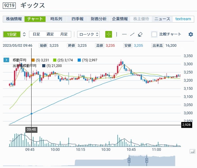The height and width of the screenshot is (168, 197).
Task: Select the crosshair cursor tool
Action: [x=109, y=34]
